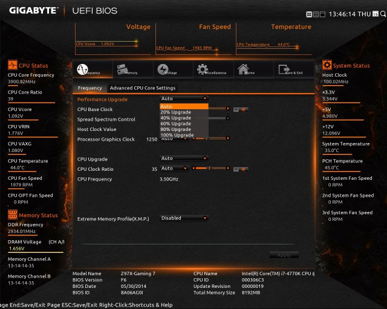Open Extreme Memory Profile (X.M.P.) dropdown

pyautogui.click(x=184, y=218)
